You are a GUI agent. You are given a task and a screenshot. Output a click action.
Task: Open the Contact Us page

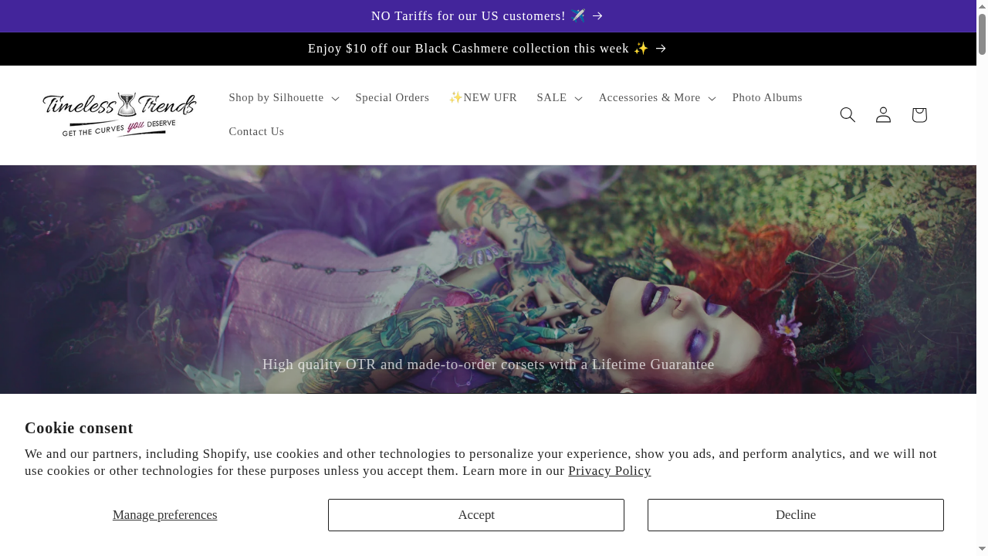(256, 131)
